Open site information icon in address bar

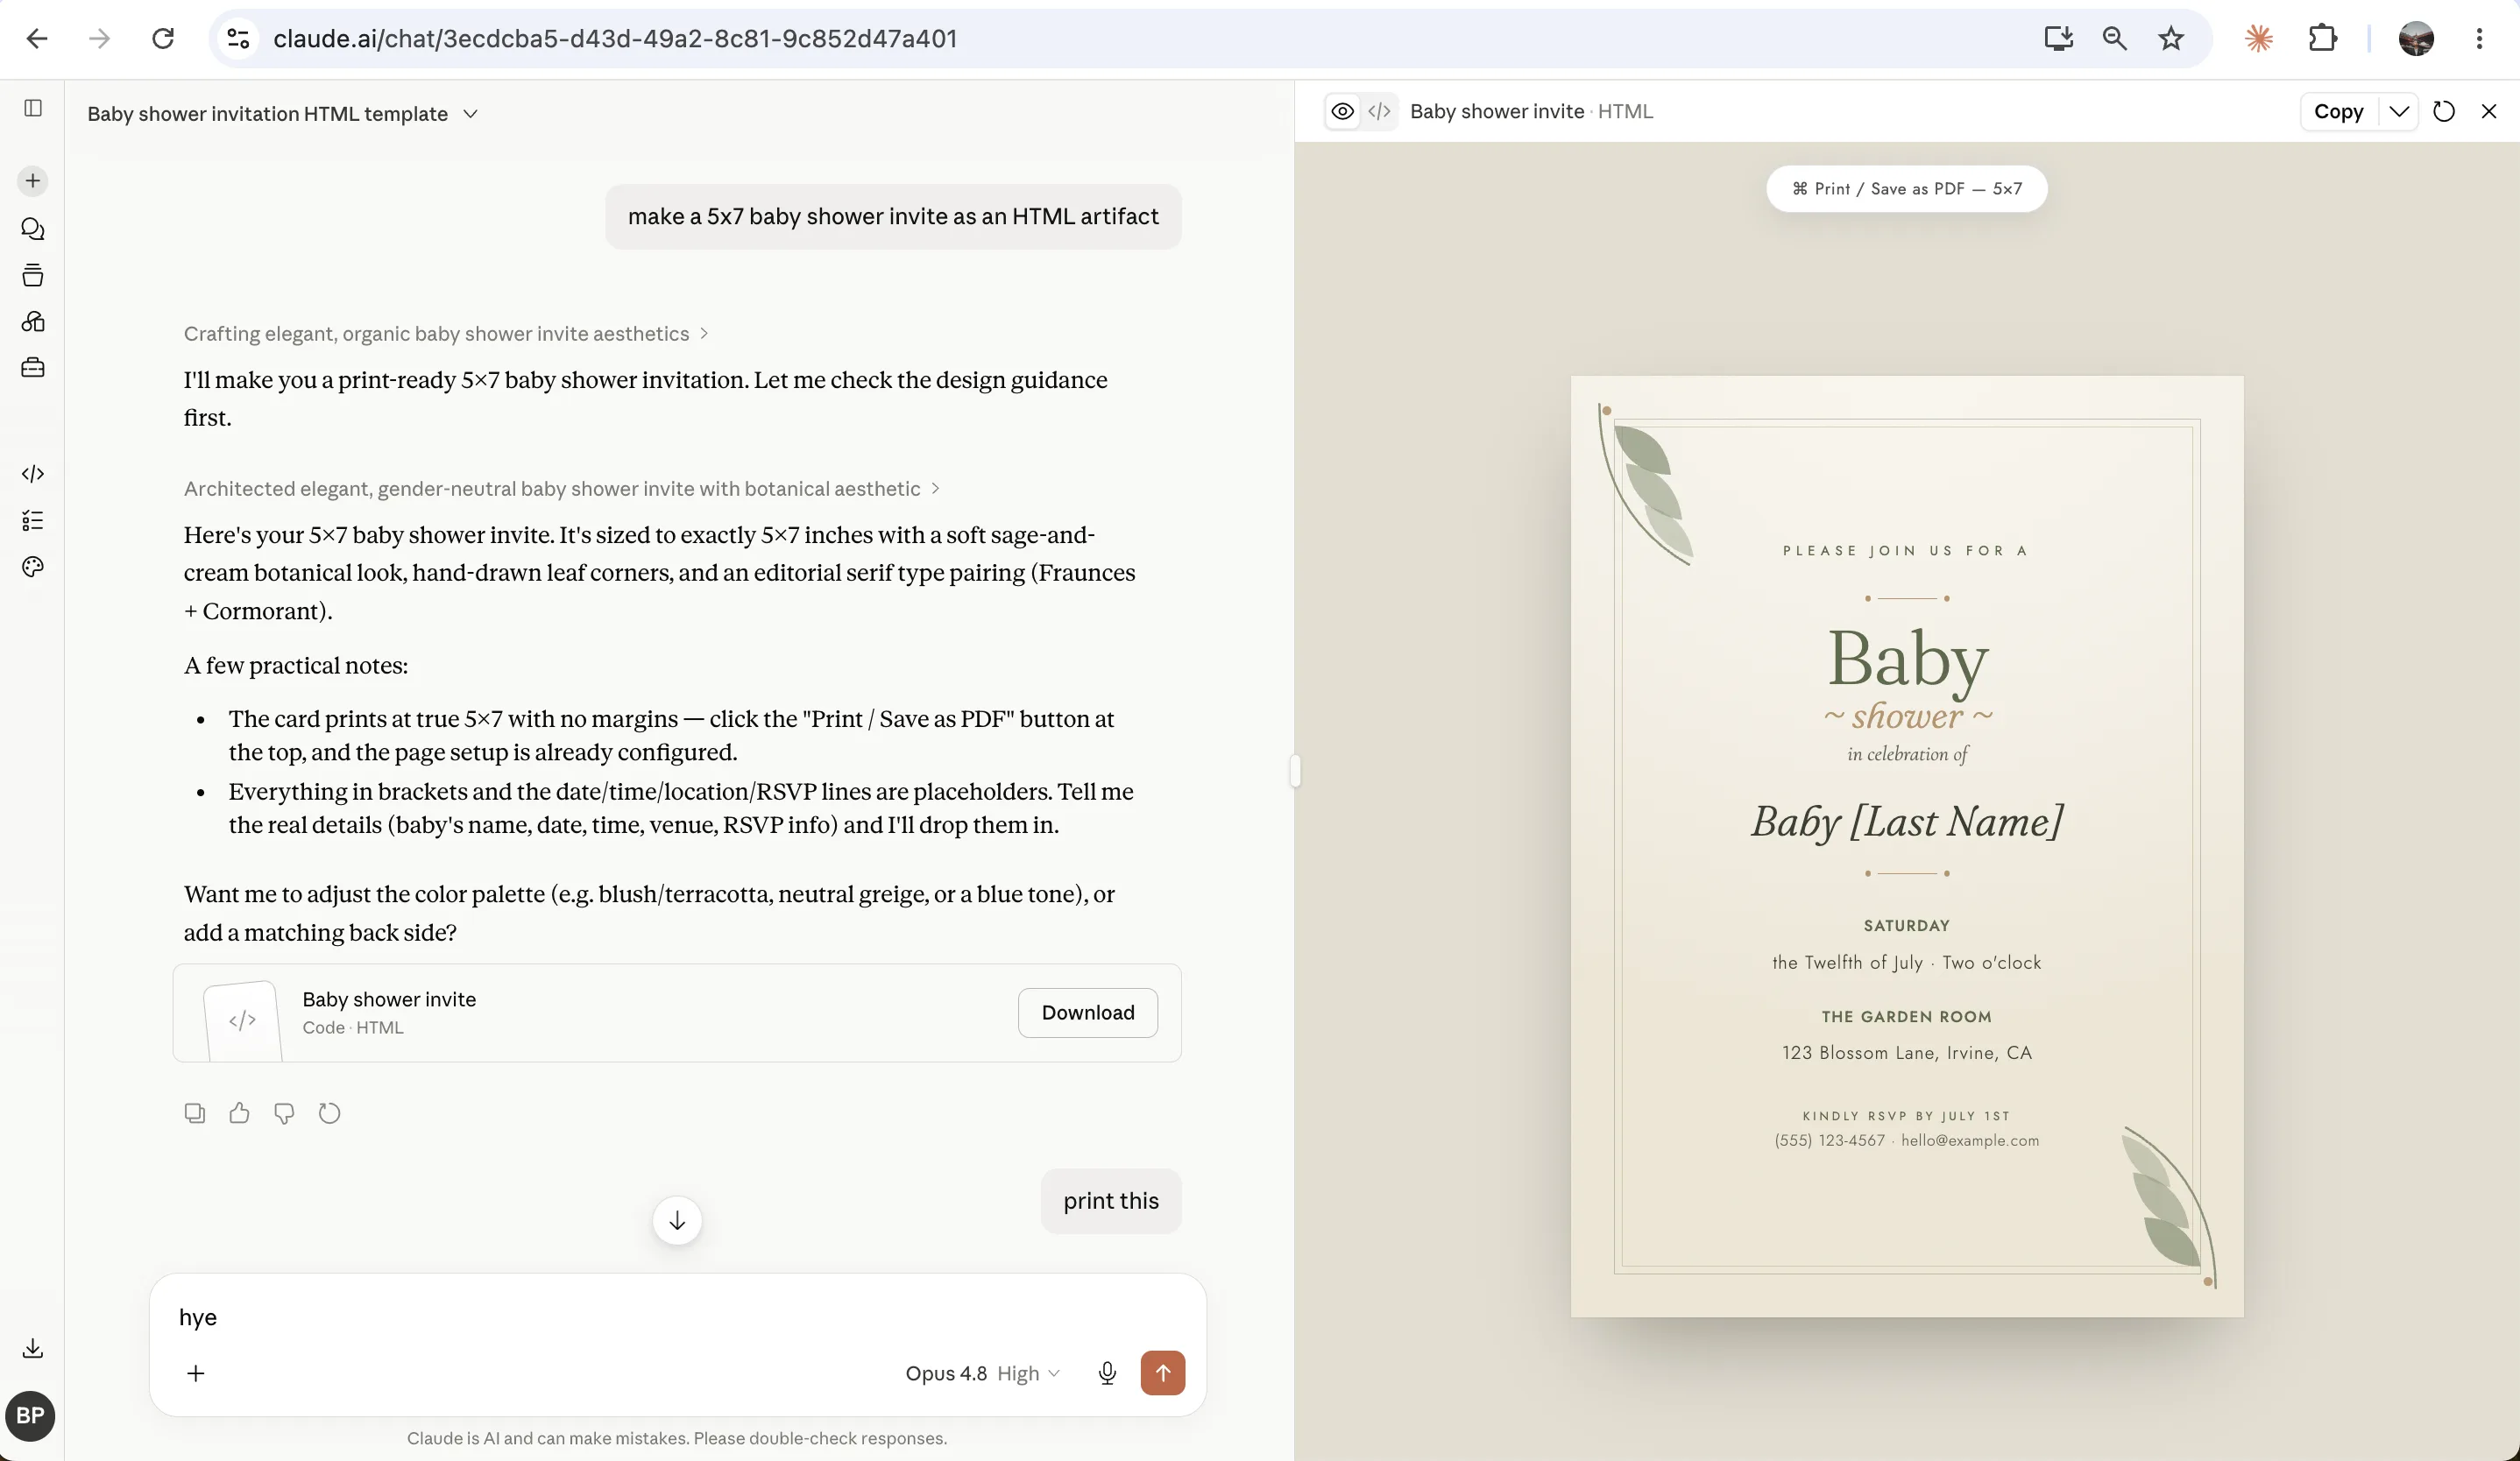pyautogui.click(x=238, y=39)
